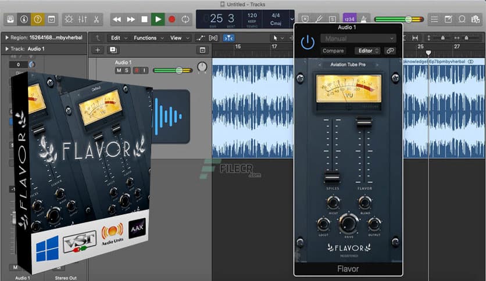The width and height of the screenshot is (486, 281).
Task: Toggle Cycle mode loop button
Action: 185,19
